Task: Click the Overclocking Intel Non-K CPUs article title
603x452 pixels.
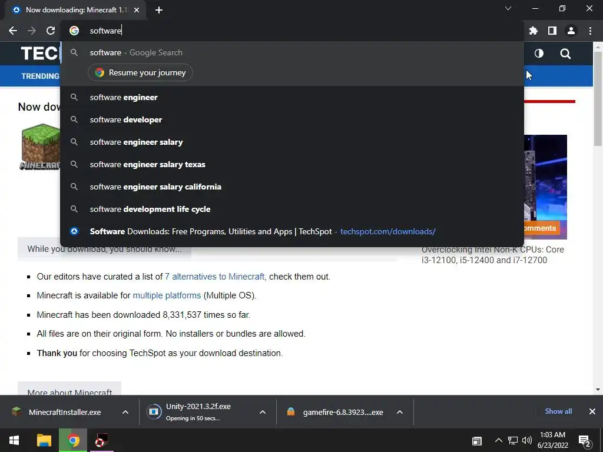Action: (493, 255)
